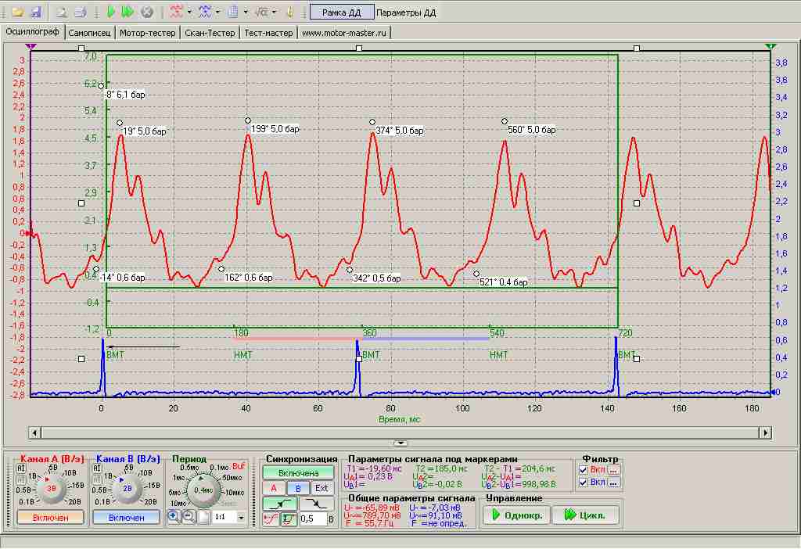Expand the square root formula dropdown arrow
The image size is (801, 549).
(x=274, y=12)
